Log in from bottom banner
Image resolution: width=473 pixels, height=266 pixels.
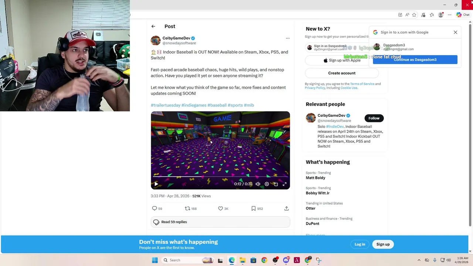[360, 244]
